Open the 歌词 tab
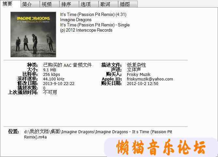Screen dimensions: 218x157 [108, 4]
